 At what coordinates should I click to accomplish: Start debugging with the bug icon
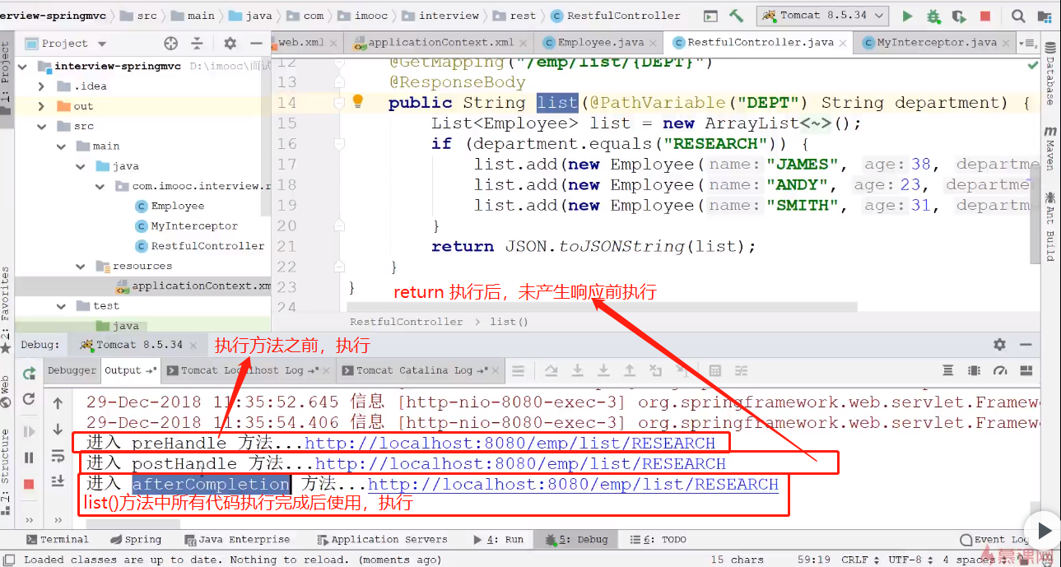coord(933,16)
